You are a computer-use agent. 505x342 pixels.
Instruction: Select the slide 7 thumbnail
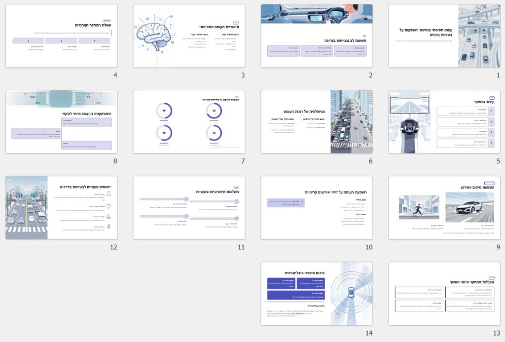pyautogui.click(x=189, y=121)
